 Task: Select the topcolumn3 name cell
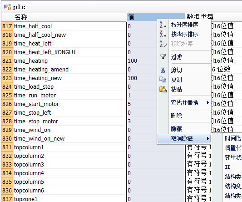[x=70, y=164]
